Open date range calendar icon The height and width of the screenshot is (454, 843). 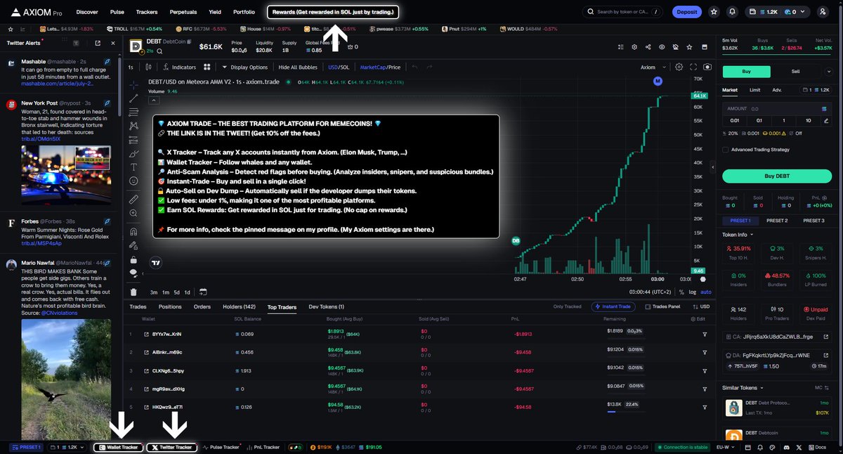[x=203, y=292]
